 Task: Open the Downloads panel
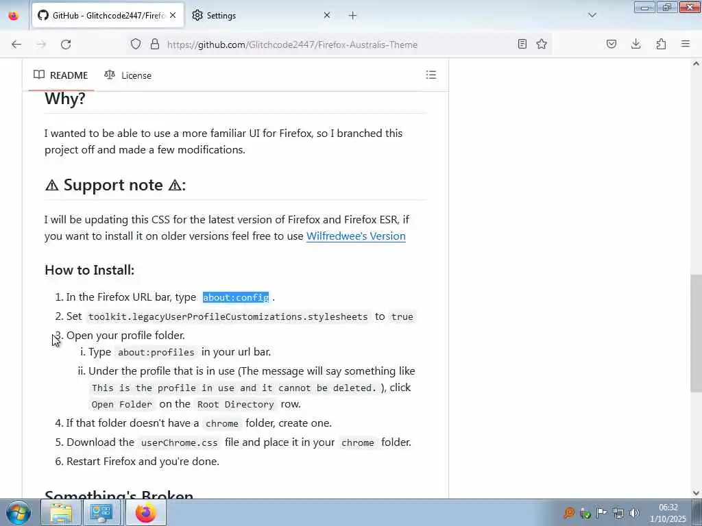[x=636, y=44]
